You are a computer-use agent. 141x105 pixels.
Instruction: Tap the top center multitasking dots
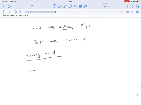70,1
